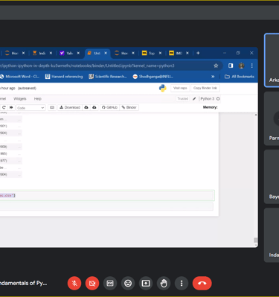Open the Help menu in the notebook
The height and width of the screenshot is (297, 279).
click(x=38, y=99)
